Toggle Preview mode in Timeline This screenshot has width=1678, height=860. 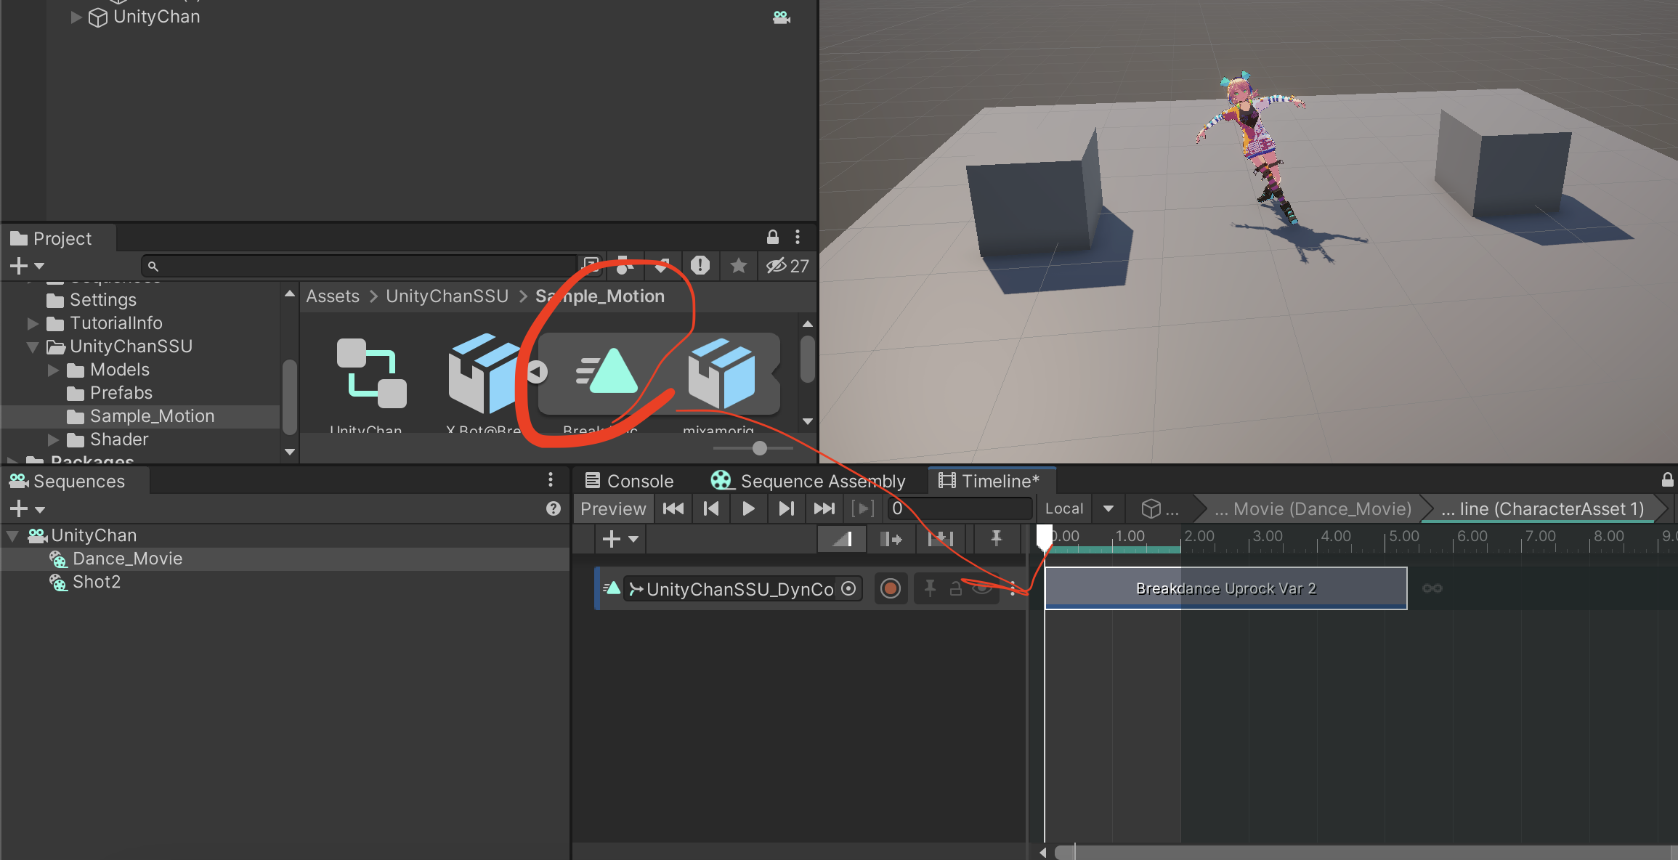tap(613, 508)
